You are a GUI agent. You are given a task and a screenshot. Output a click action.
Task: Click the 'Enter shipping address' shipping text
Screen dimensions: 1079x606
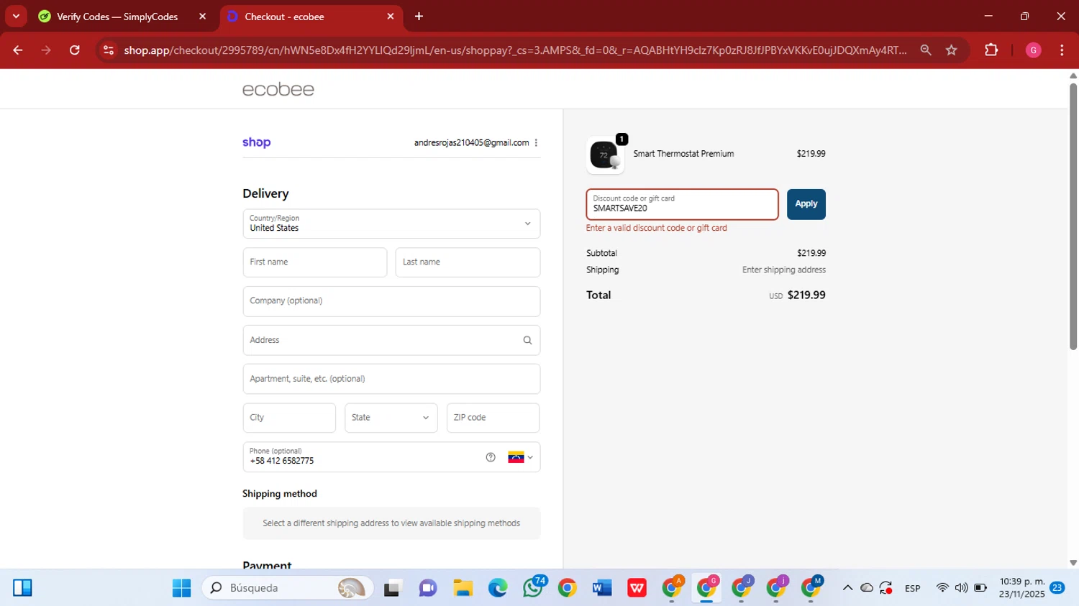point(784,270)
